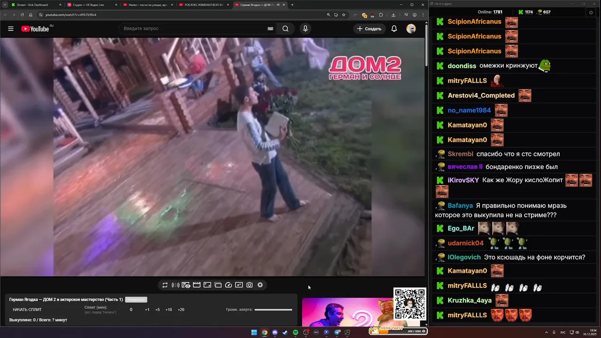Reload the page with the refresh icon
This screenshot has height=338, width=601.
click(x=22, y=15)
